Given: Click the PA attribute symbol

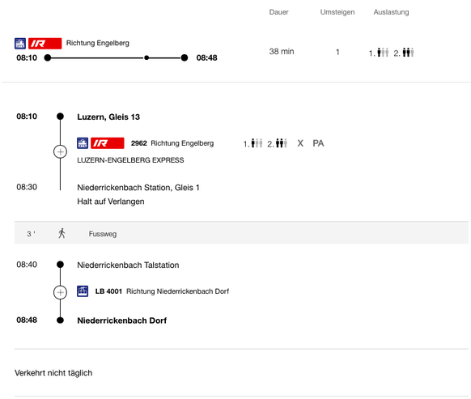Looking at the screenshot, I should click(x=318, y=143).
